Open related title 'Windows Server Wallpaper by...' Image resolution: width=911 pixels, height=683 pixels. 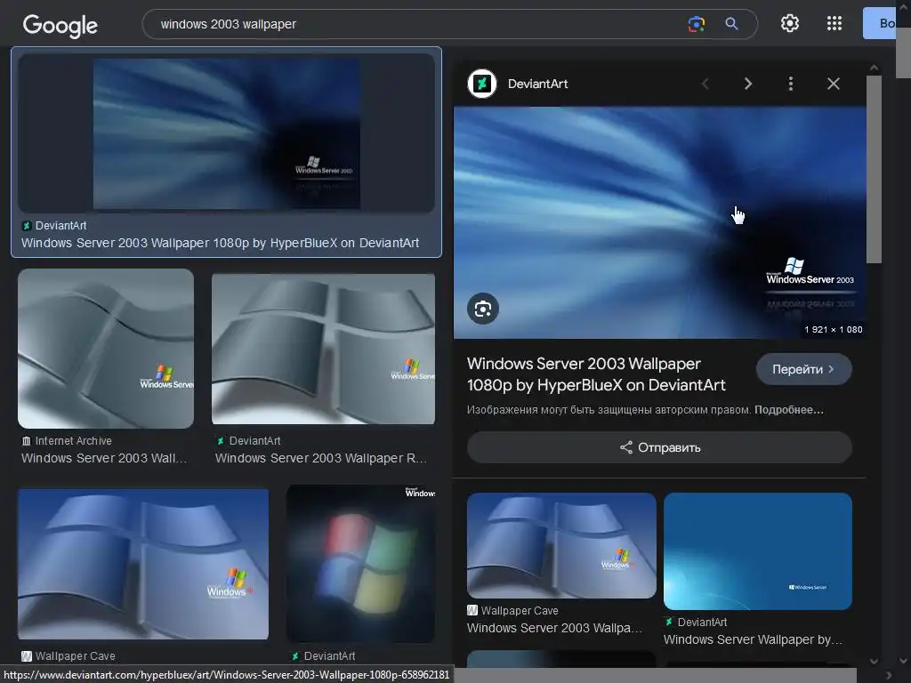tap(753, 640)
